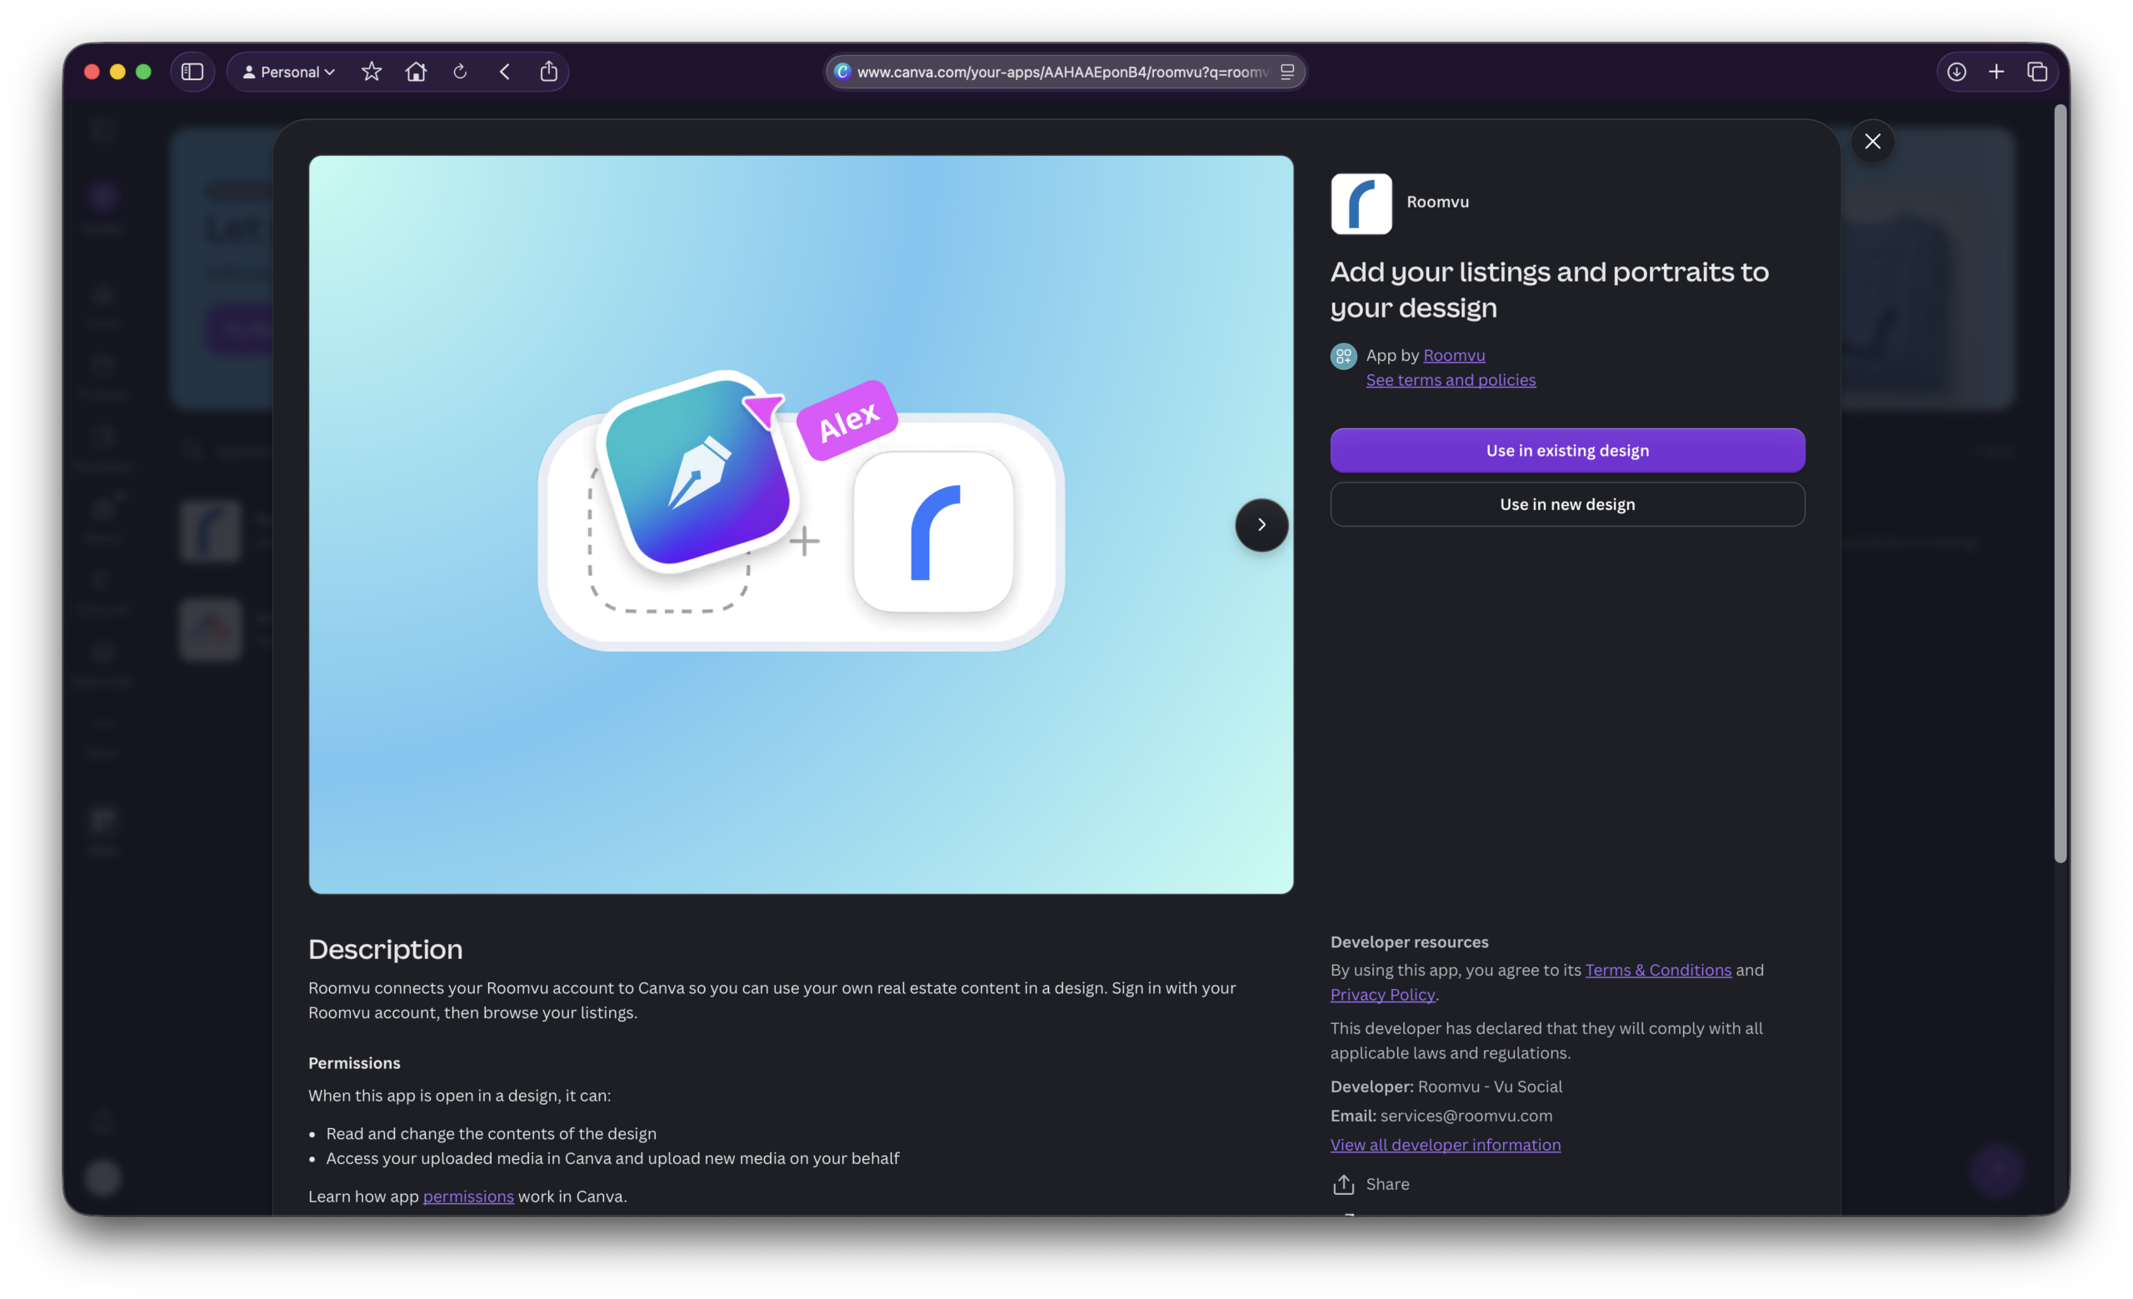The width and height of the screenshot is (2133, 1299).
Task: Close the Roomvu app details dialog
Action: tap(1872, 141)
